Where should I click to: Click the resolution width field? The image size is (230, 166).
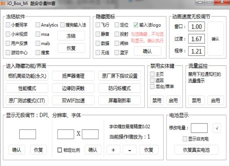(x=66, y=134)
